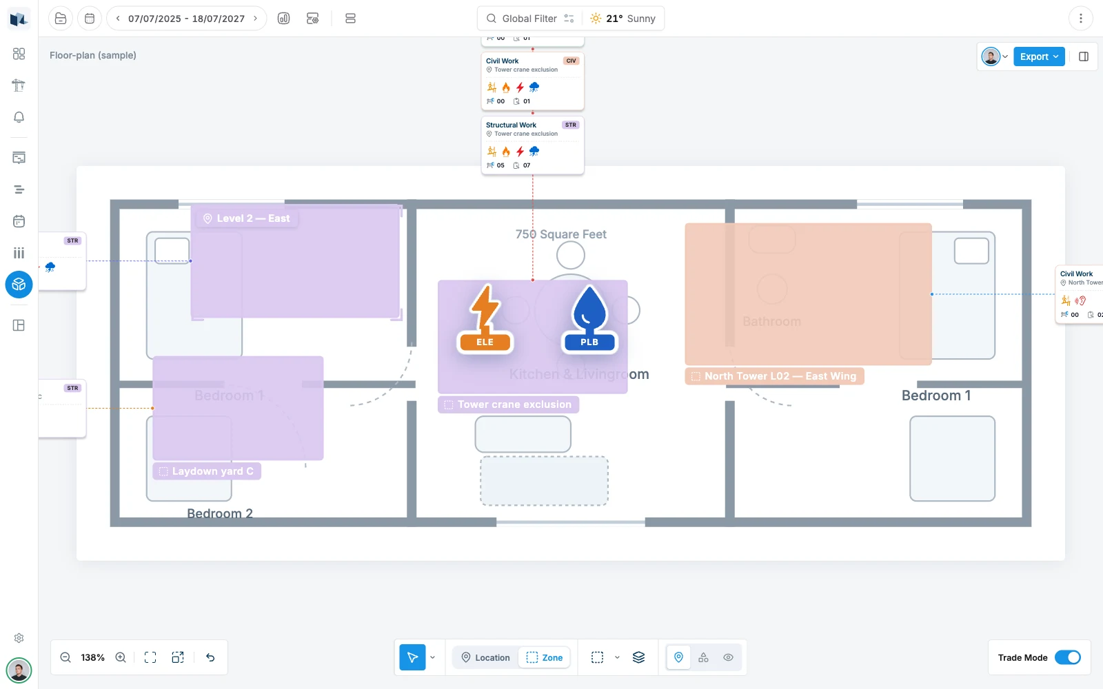Screen dimensions: 1103x689
Task: Open notifications bell in sidebar
Action: point(19,117)
